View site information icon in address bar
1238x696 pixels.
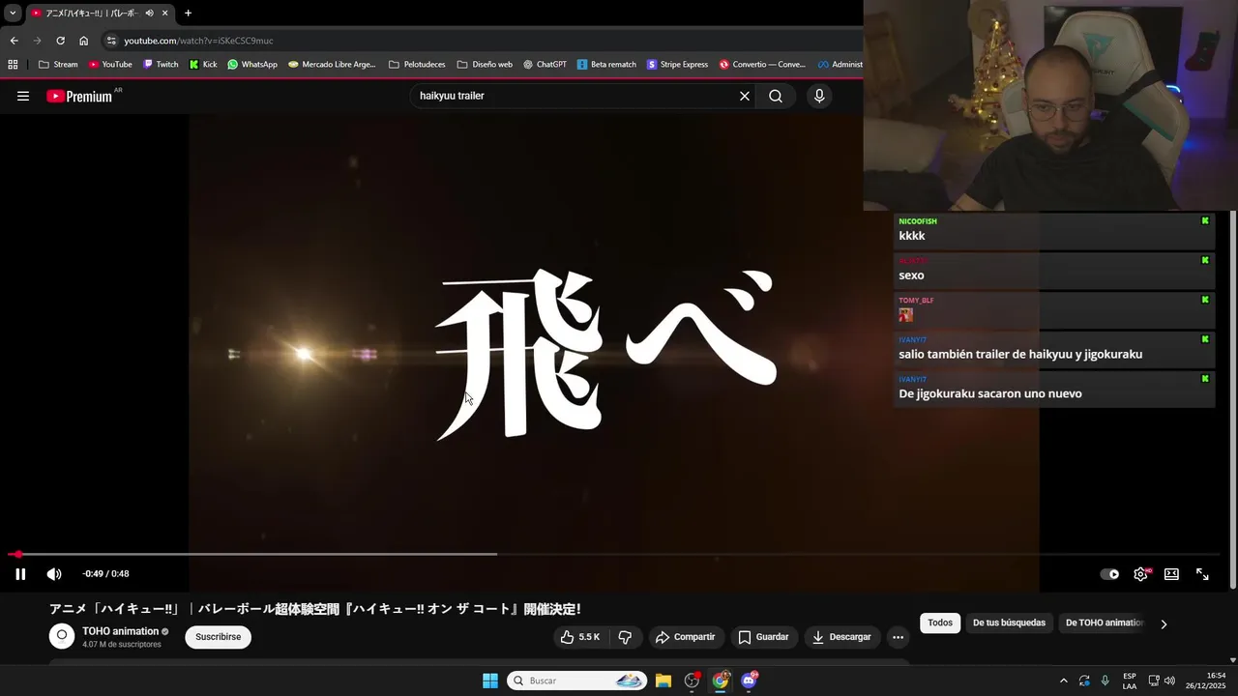point(111,41)
